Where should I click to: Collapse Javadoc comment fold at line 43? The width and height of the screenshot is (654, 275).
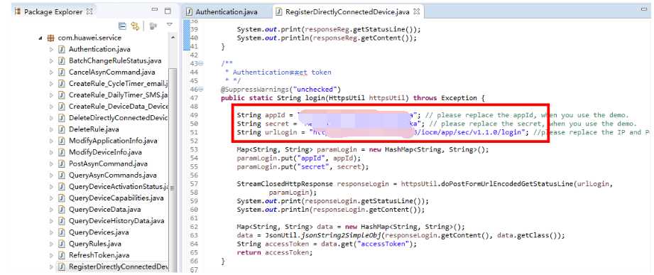click(201, 63)
